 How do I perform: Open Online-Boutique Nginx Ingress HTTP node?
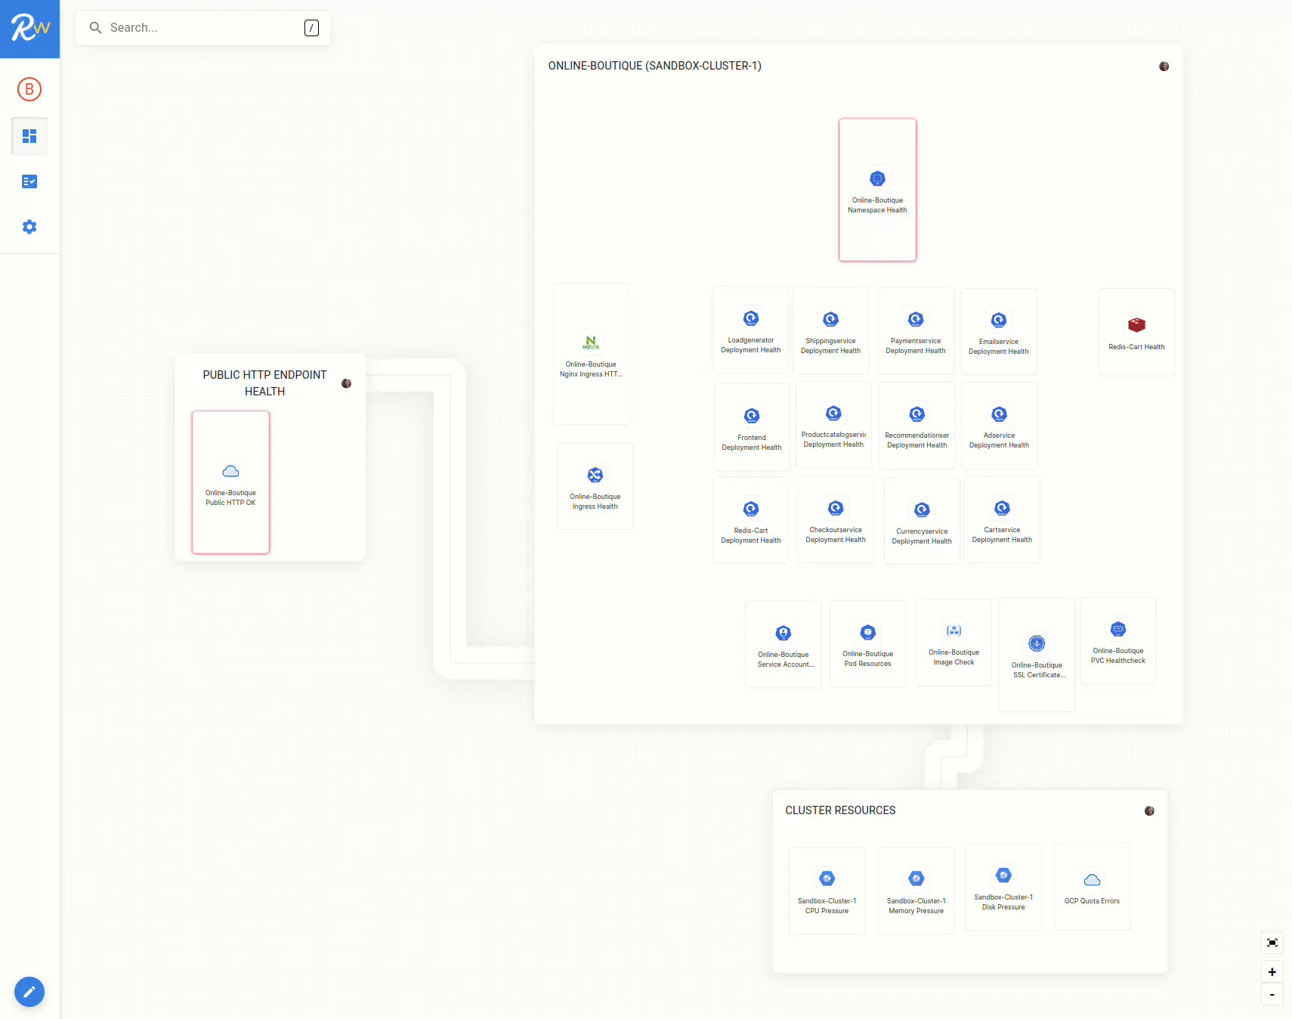[x=591, y=354]
